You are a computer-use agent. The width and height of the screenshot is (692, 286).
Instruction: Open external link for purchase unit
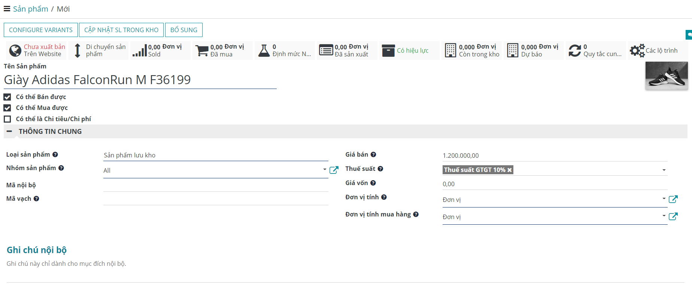click(673, 216)
